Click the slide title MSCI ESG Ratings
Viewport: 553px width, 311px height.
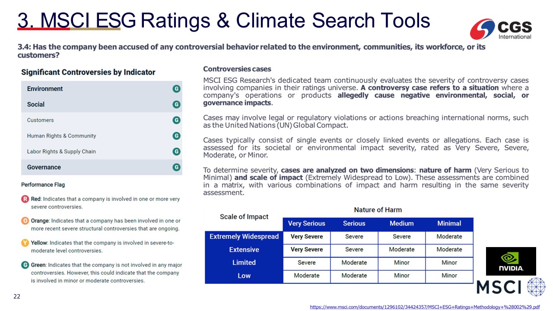pyautogui.click(x=223, y=20)
